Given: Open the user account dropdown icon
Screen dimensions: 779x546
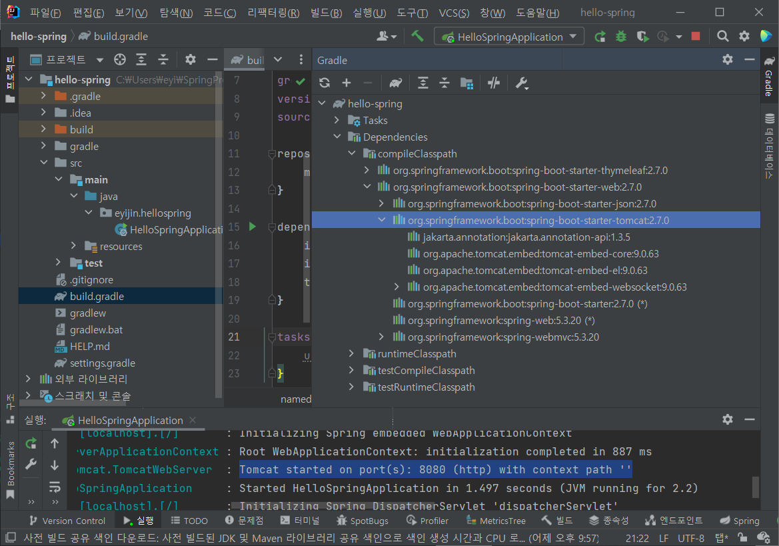Looking at the screenshot, I should [386, 36].
